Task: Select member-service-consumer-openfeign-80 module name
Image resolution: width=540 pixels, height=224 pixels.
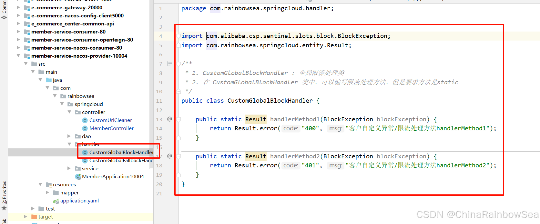Action: point(82,40)
